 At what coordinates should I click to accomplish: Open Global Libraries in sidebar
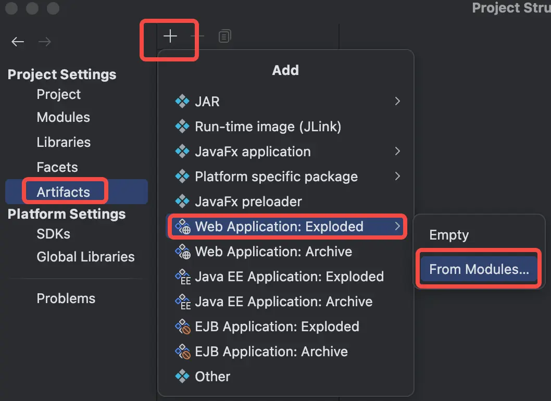86,257
